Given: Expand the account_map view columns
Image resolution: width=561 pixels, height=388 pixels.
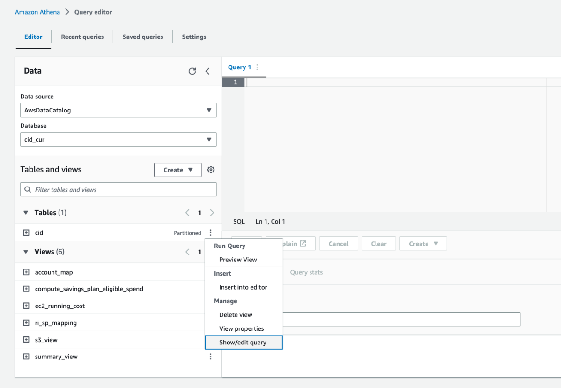Looking at the screenshot, I should pyautogui.click(x=26, y=272).
